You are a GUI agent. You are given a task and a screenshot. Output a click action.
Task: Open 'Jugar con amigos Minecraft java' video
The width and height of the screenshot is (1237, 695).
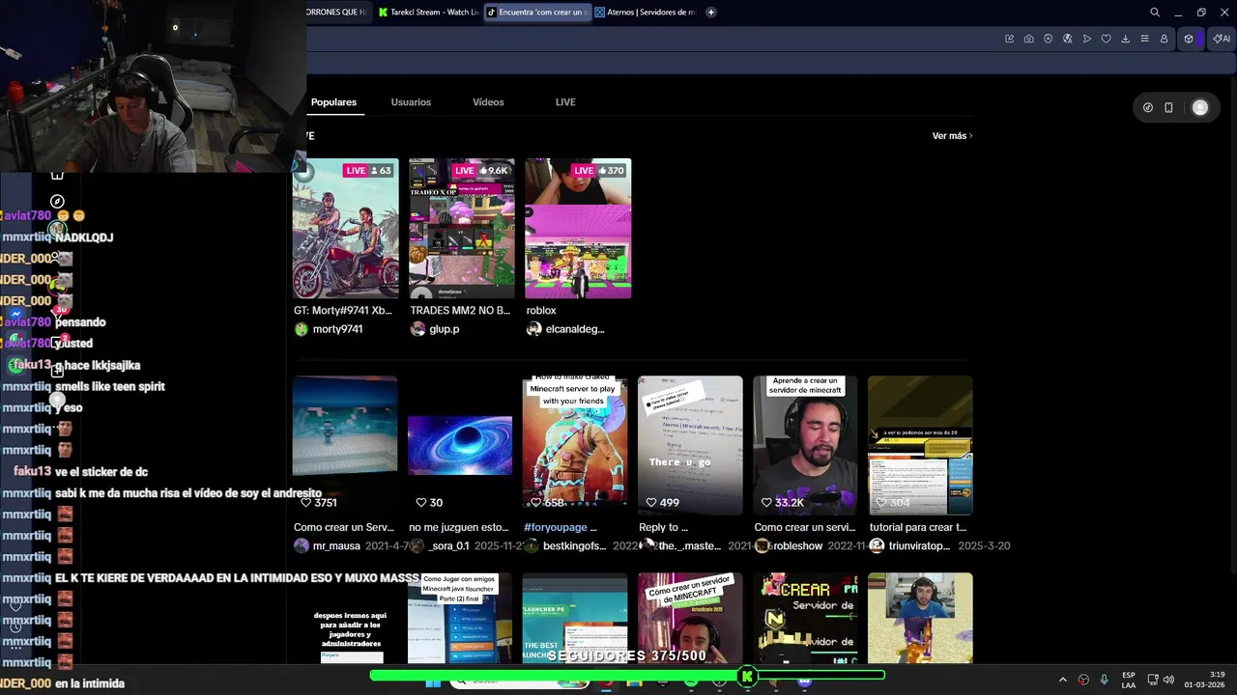(x=460, y=618)
